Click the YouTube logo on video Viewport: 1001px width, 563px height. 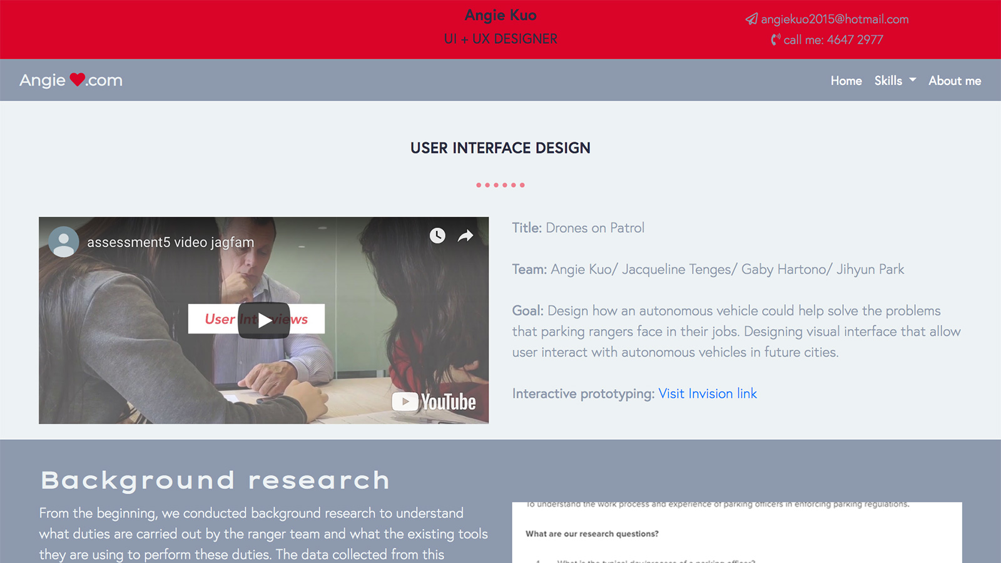tap(434, 402)
